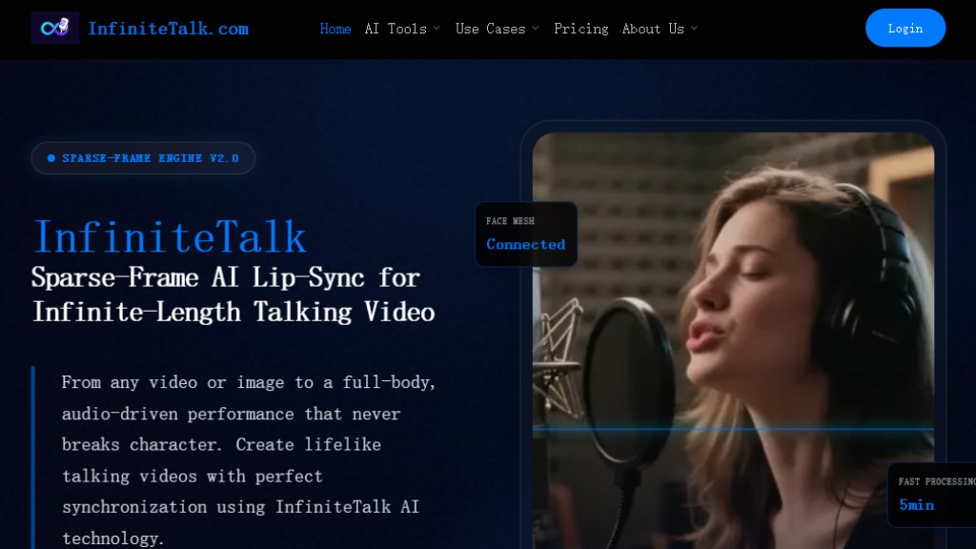
Task: Click the Sparse-Frame AI Lip-Sync headline text
Action: [234, 295]
